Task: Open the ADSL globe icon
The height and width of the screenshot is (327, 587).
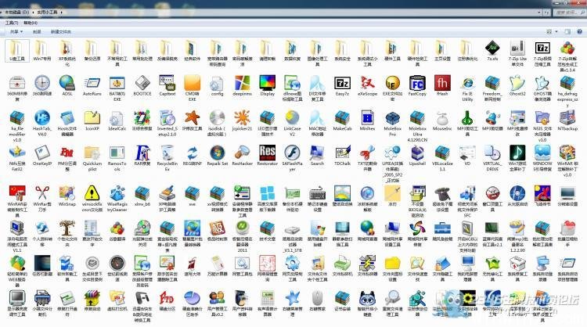Action: pos(67,83)
